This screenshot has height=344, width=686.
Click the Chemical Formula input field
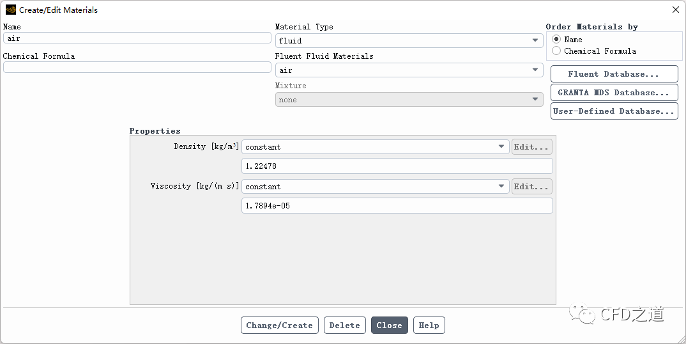pyautogui.click(x=137, y=68)
